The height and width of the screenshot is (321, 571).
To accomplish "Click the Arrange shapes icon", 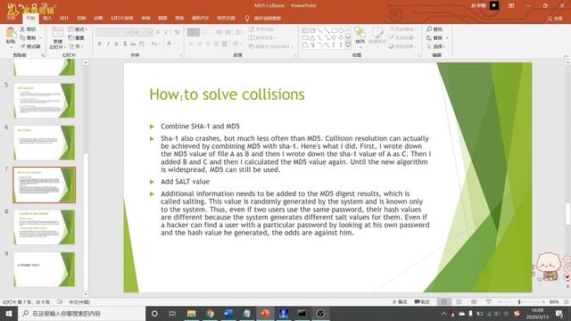I will point(360,33).
